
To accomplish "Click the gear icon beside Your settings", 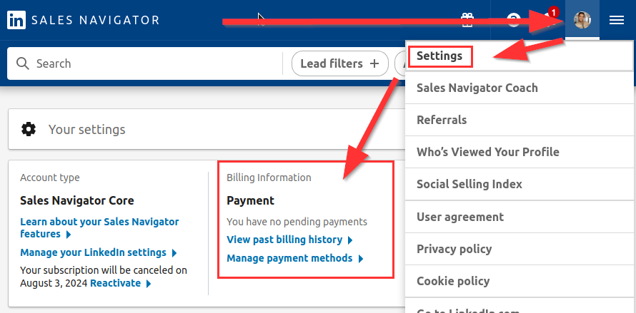I will point(29,129).
